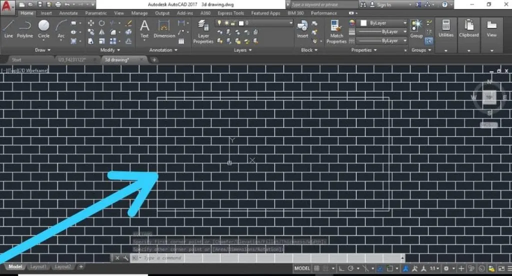Toggle 2D object snap in status bar
Image resolution: width=512 pixels, height=276 pixels.
(x=389, y=269)
